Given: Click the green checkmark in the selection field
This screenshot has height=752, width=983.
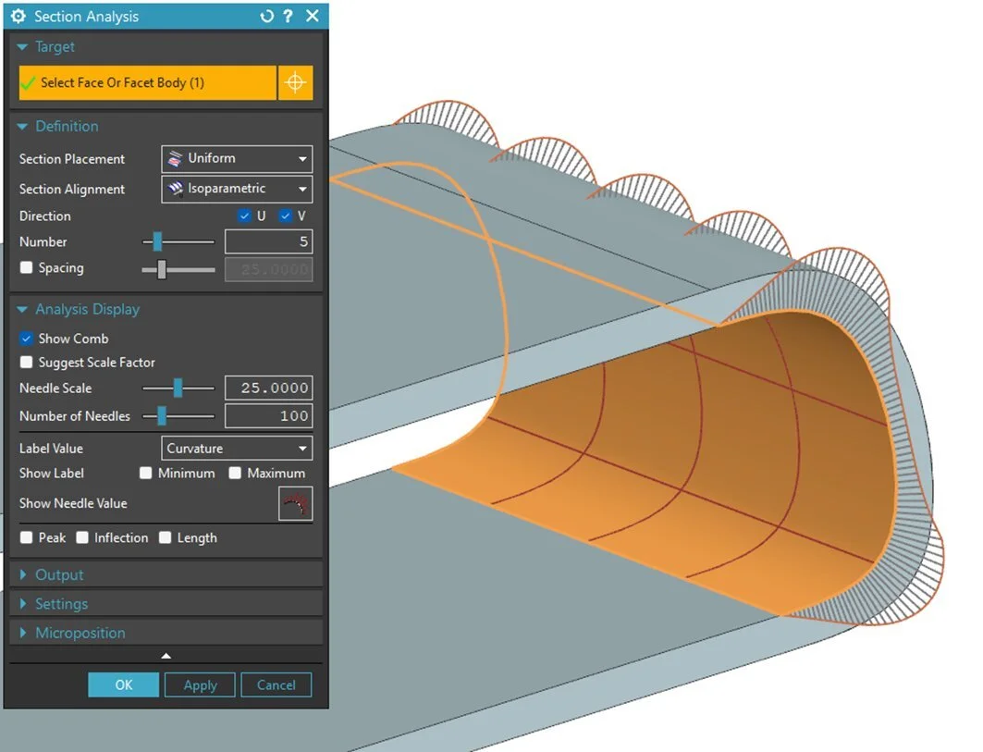Looking at the screenshot, I should 29,83.
